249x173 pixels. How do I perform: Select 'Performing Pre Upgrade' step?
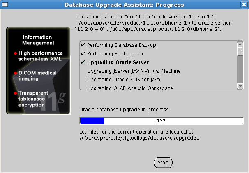[x=116, y=54]
